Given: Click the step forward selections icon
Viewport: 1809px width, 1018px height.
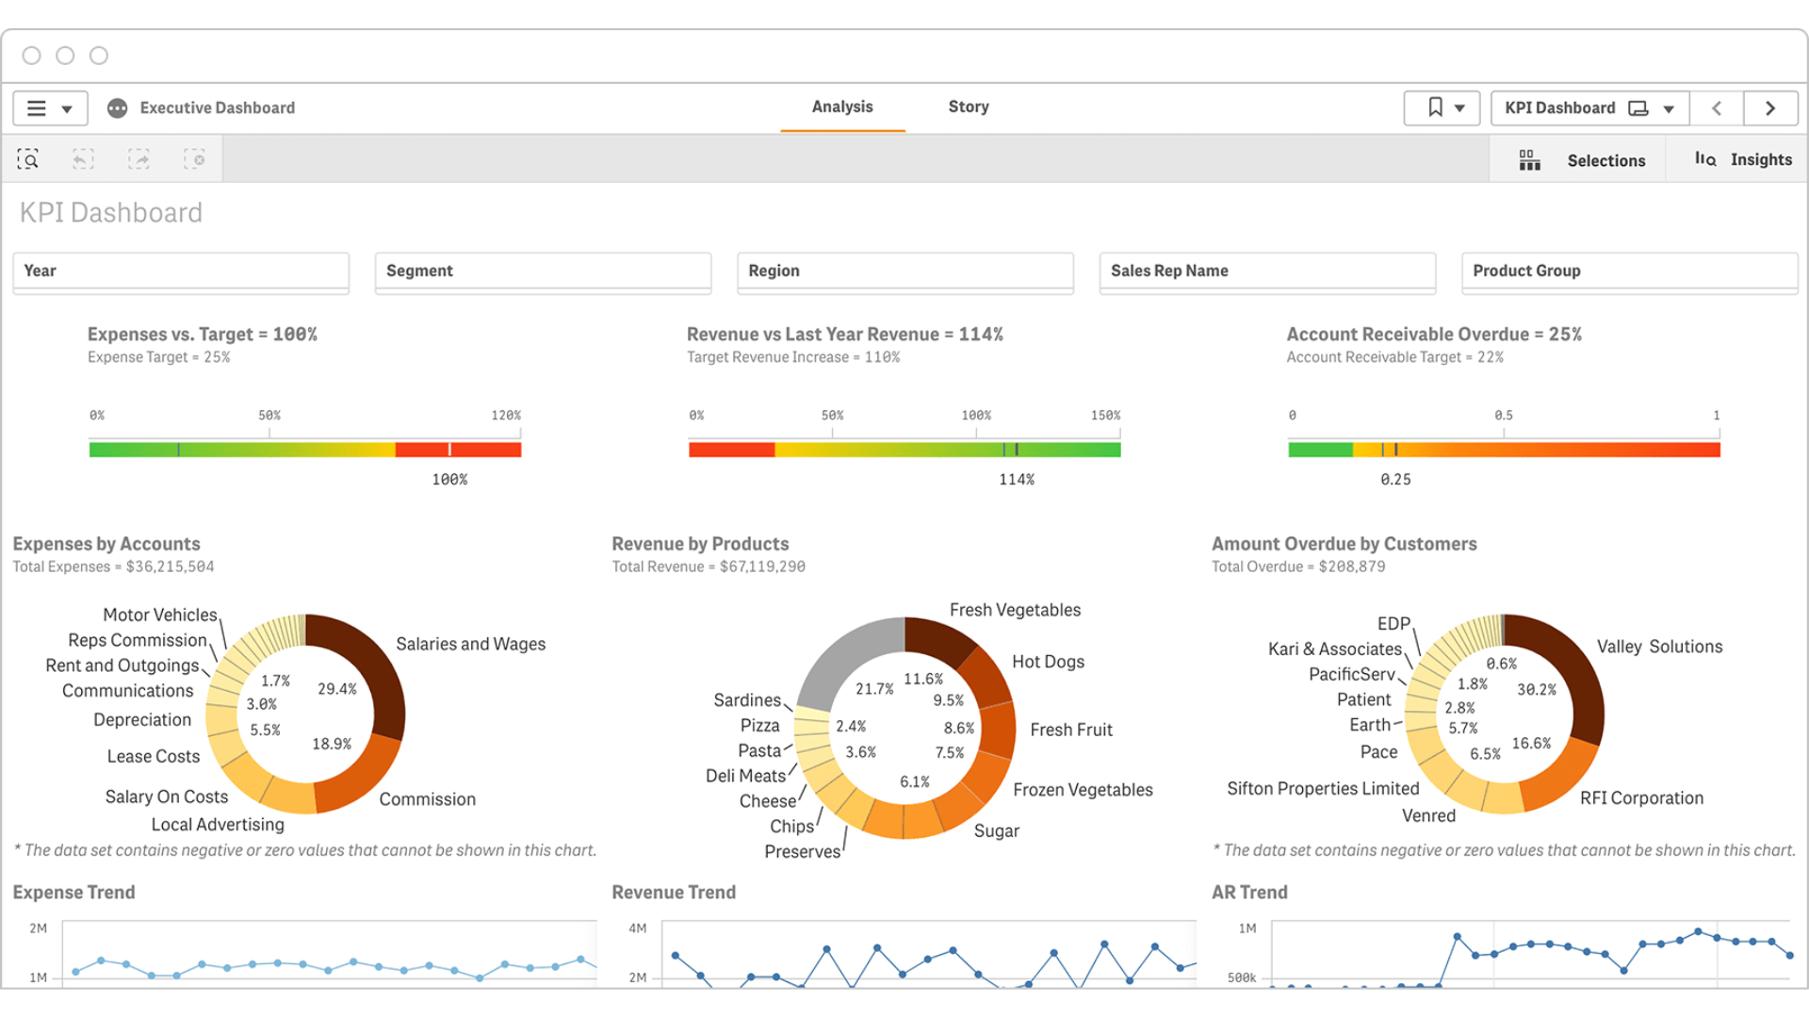Looking at the screenshot, I should [x=139, y=159].
